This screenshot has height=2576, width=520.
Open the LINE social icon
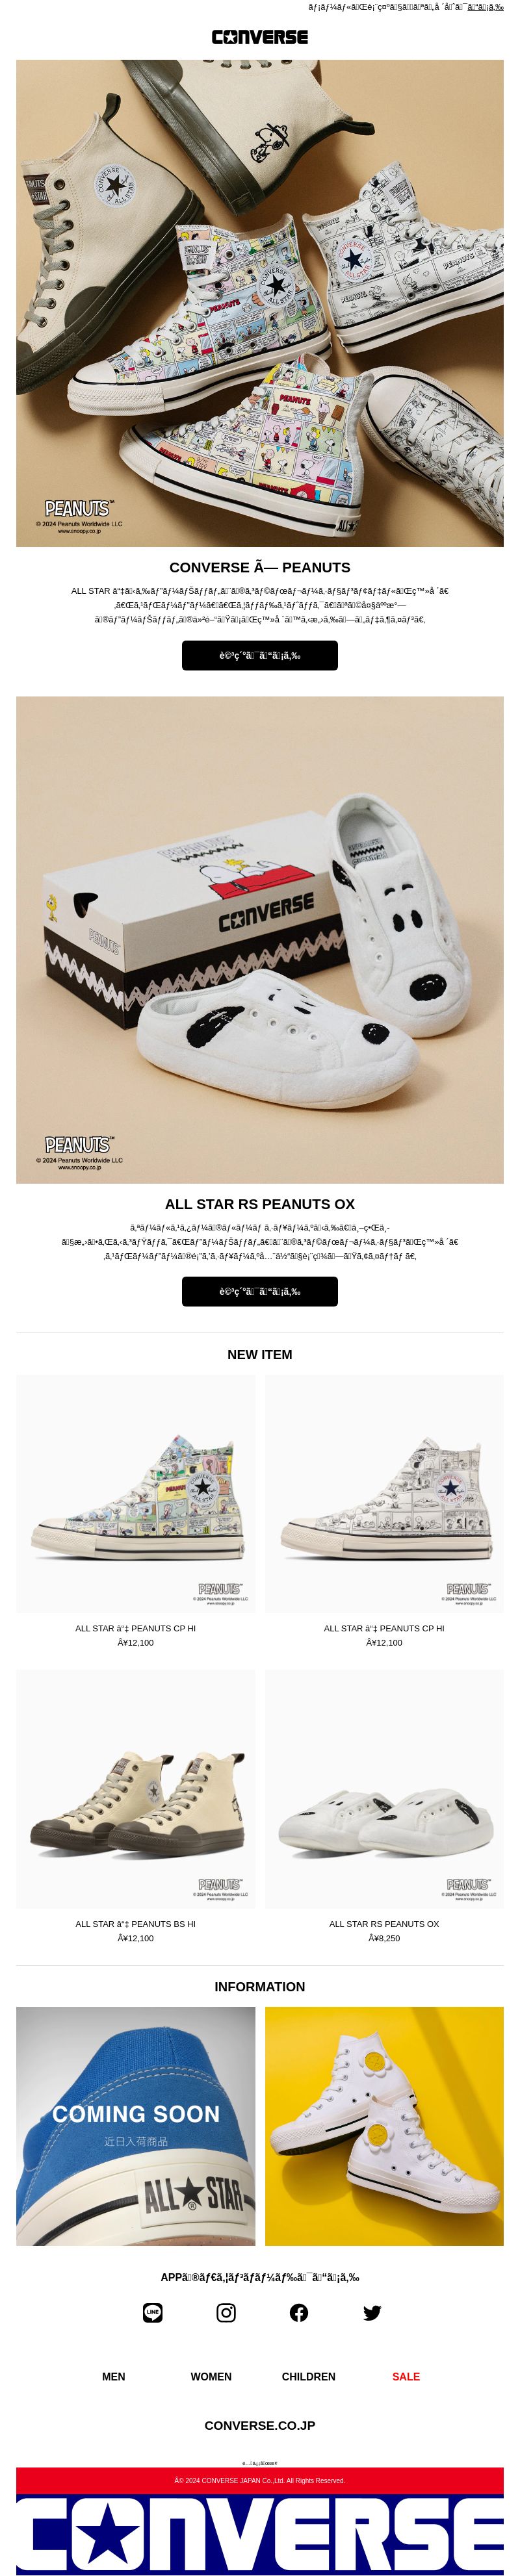click(x=153, y=2312)
